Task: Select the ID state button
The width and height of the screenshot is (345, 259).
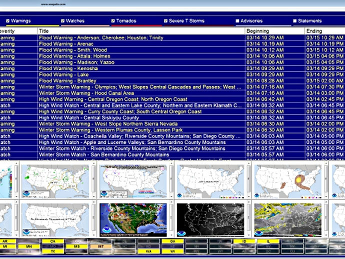Action: (244, 241)
